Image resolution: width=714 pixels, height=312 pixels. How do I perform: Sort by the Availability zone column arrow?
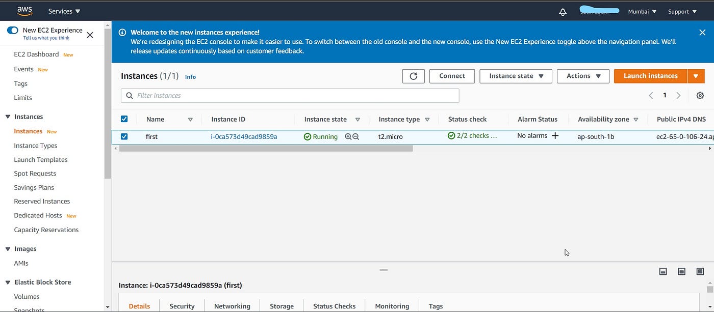[636, 120]
